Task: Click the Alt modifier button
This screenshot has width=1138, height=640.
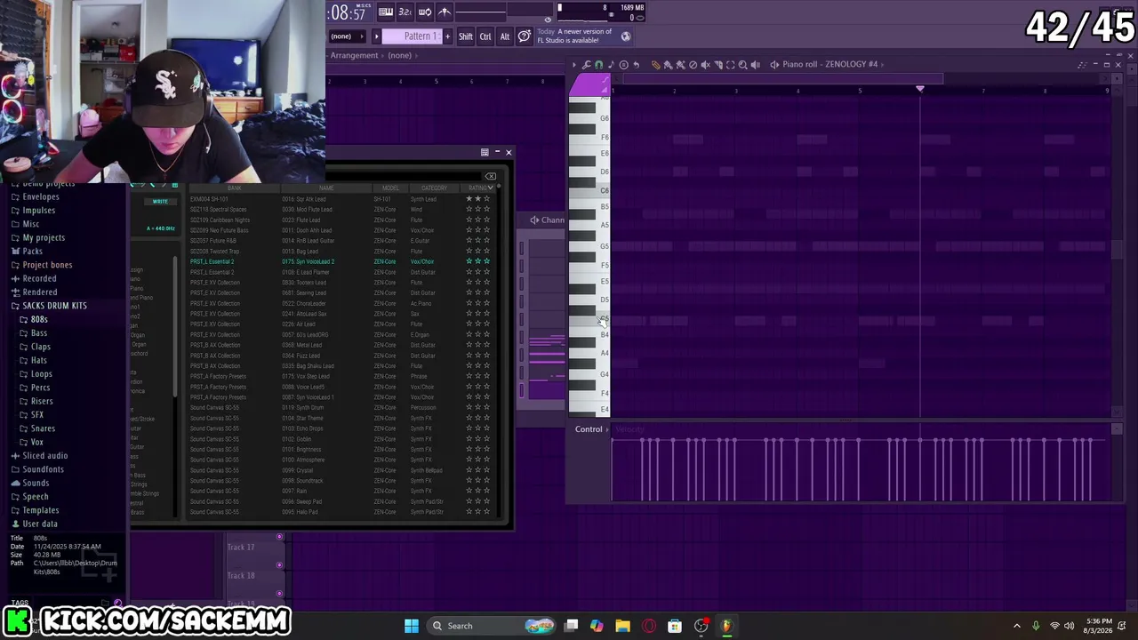Action: [505, 36]
